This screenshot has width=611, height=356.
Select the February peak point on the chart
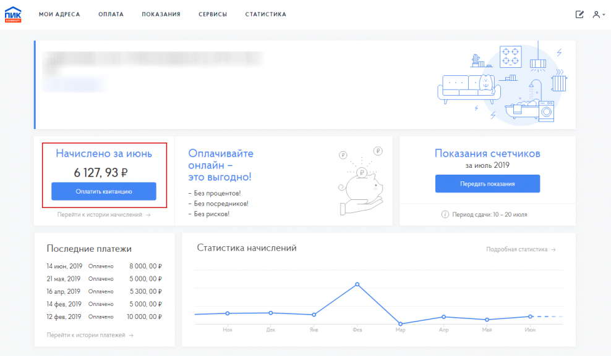click(357, 284)
